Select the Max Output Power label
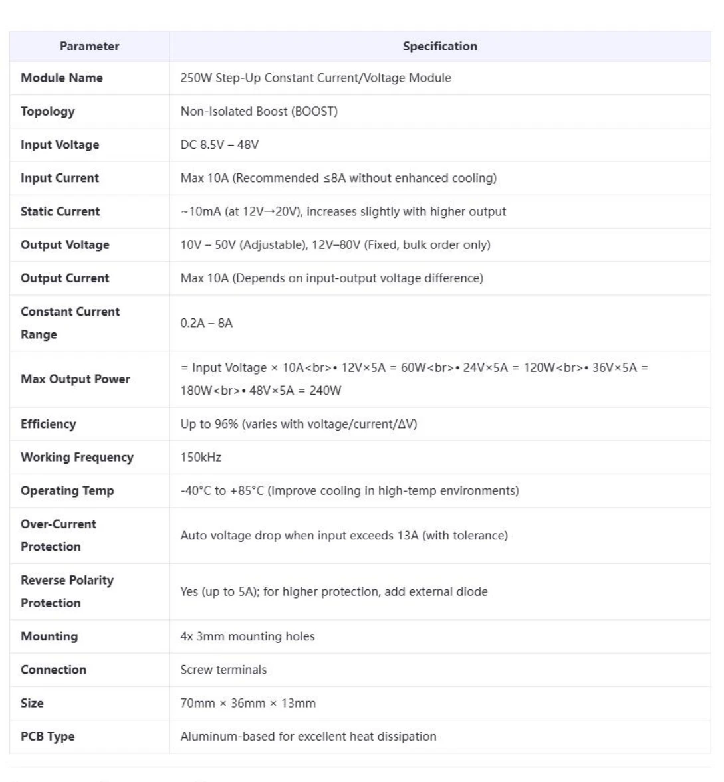 pyautogui.click(x=75, y=379)
